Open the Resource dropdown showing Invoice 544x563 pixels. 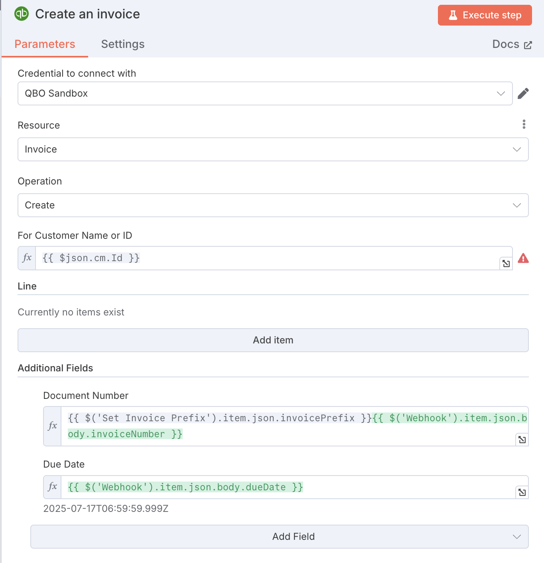[x=517, y=149]
